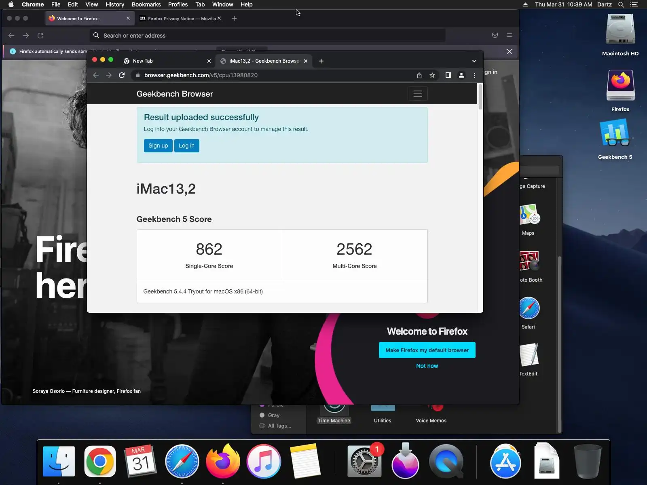
Task: Go forward in the Chrome window
Action: click(x=109, y=75)
